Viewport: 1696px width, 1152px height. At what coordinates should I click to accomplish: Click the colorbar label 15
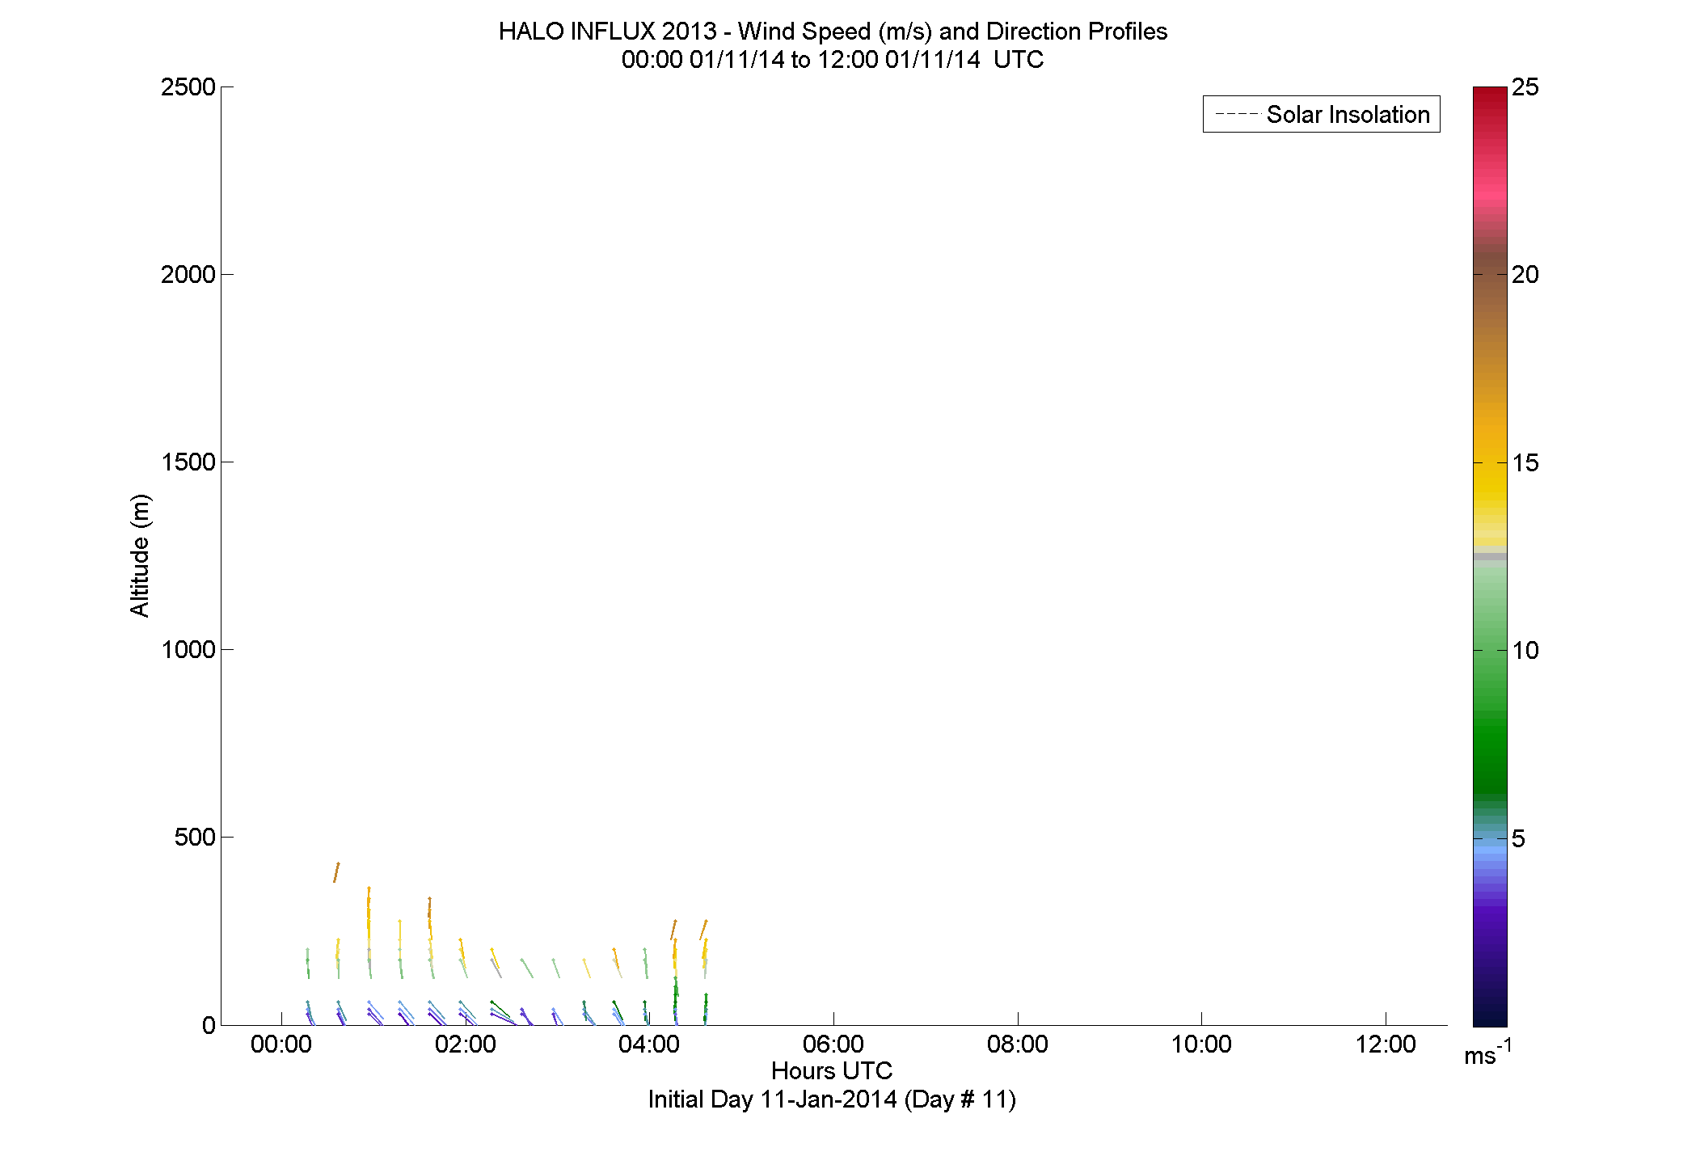[1525, 463]
